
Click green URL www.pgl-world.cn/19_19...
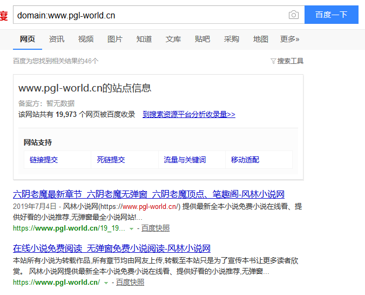pyautogui.click(x=69, y=228)
